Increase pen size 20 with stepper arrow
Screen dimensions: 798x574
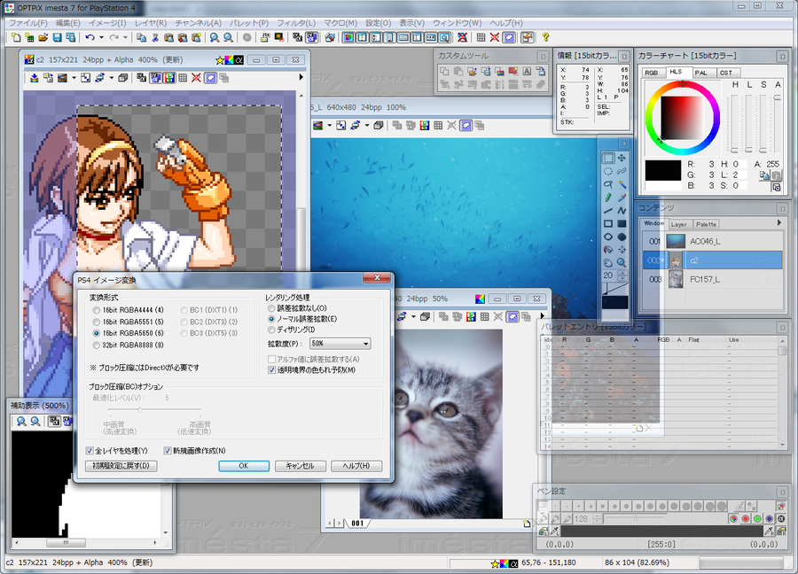[x=622, y=273]
